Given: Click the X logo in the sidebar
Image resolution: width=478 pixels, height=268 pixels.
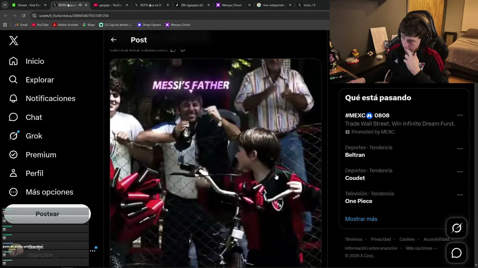Looking at the screenshot, I should pos(13,41).
